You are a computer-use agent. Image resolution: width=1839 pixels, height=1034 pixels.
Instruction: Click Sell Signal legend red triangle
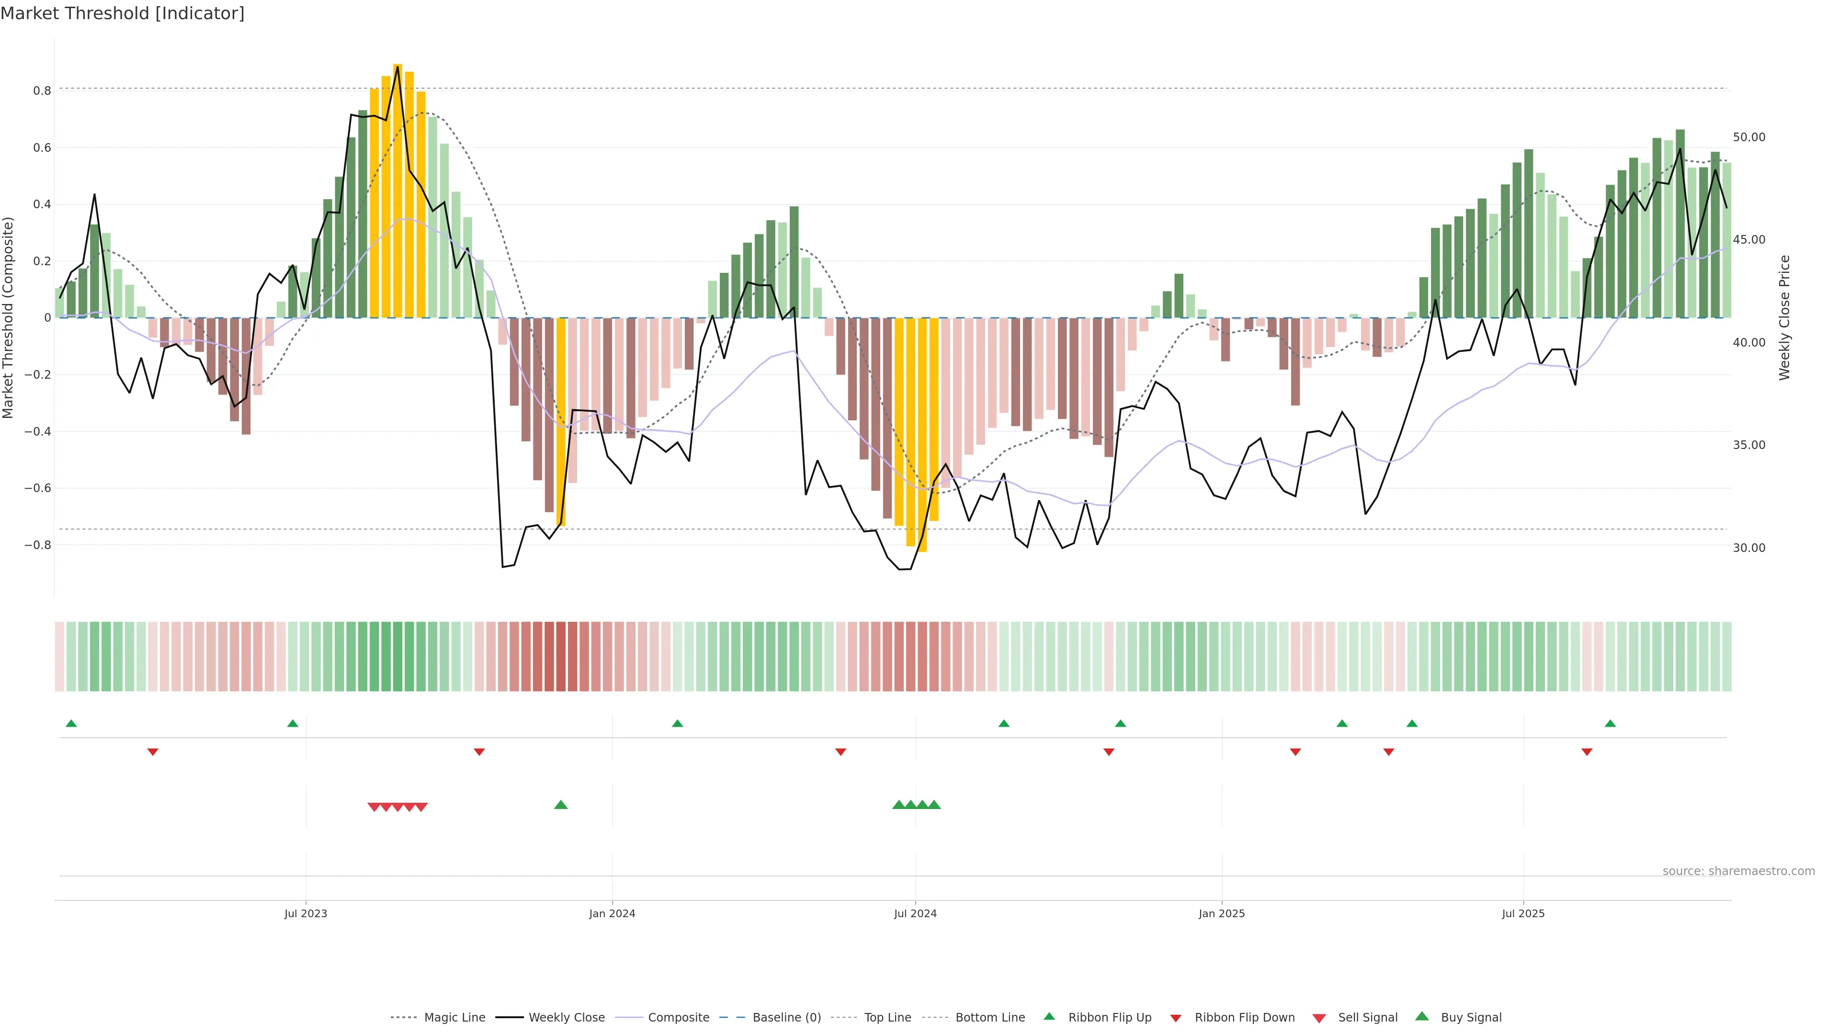click(x=1319, y=1018)
